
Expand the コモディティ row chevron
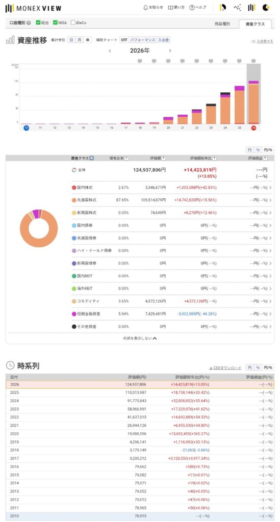pos(270,301)
